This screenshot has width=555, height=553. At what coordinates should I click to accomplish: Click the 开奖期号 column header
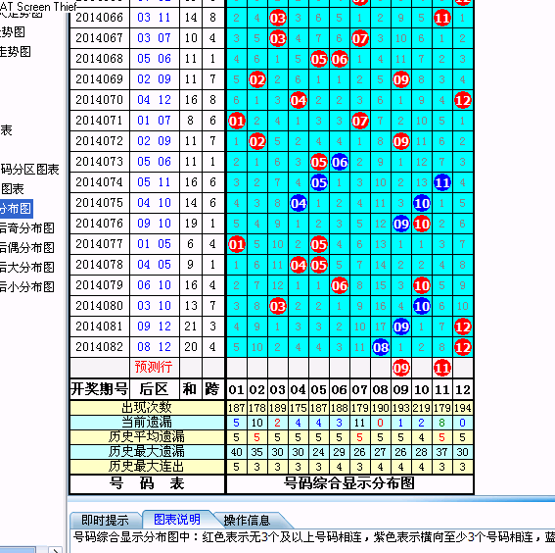[100, 389]
